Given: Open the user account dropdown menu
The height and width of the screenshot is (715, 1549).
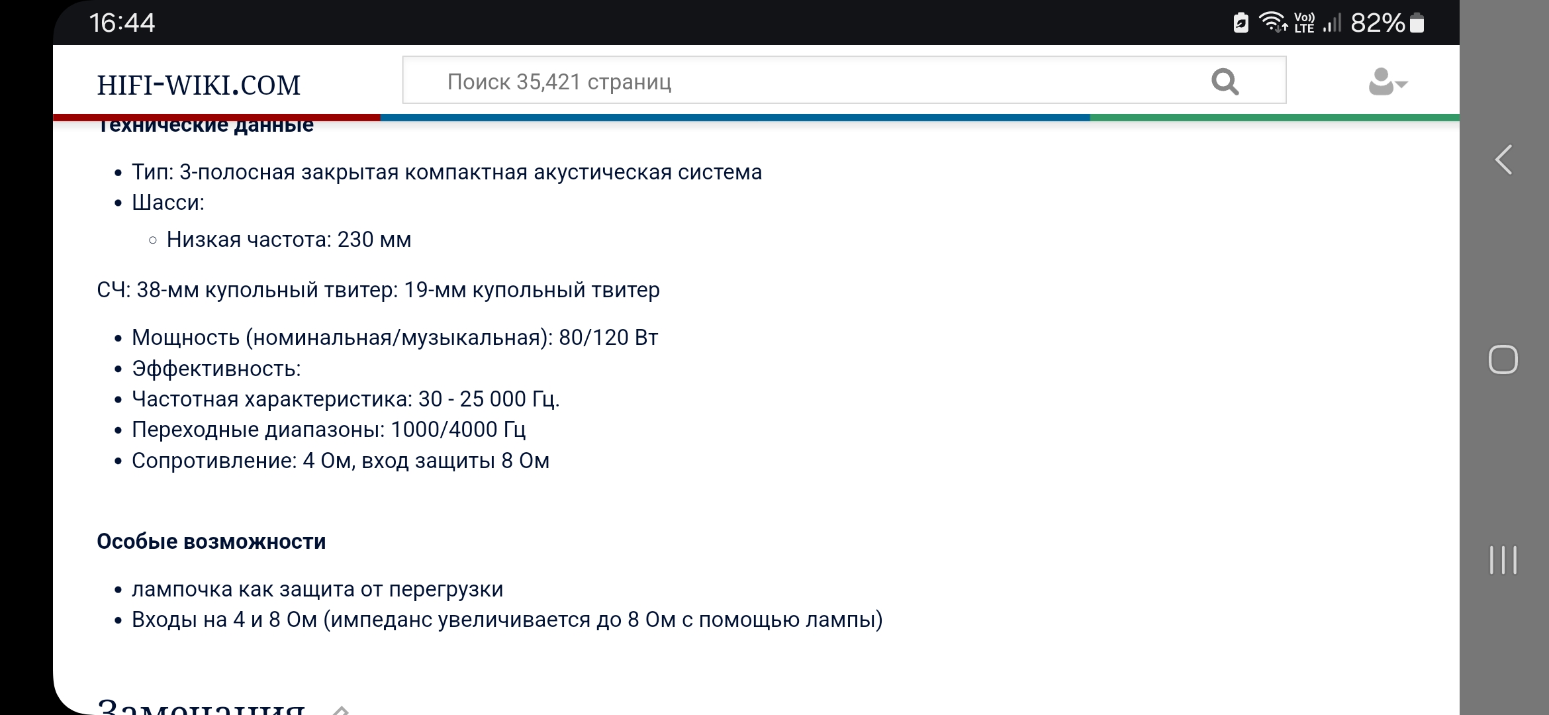Looking at the screenshot, I should pyautogui.click(x=1387, y=83).
